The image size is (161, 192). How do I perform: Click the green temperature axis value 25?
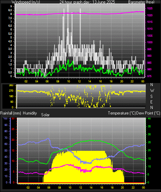149,143
